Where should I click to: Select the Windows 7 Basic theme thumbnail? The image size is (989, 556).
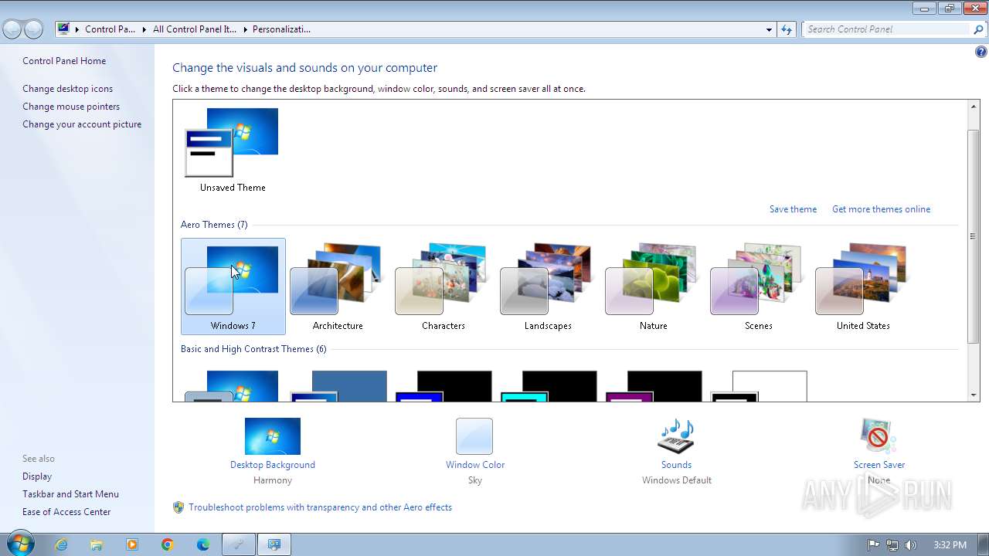point(233,385)
